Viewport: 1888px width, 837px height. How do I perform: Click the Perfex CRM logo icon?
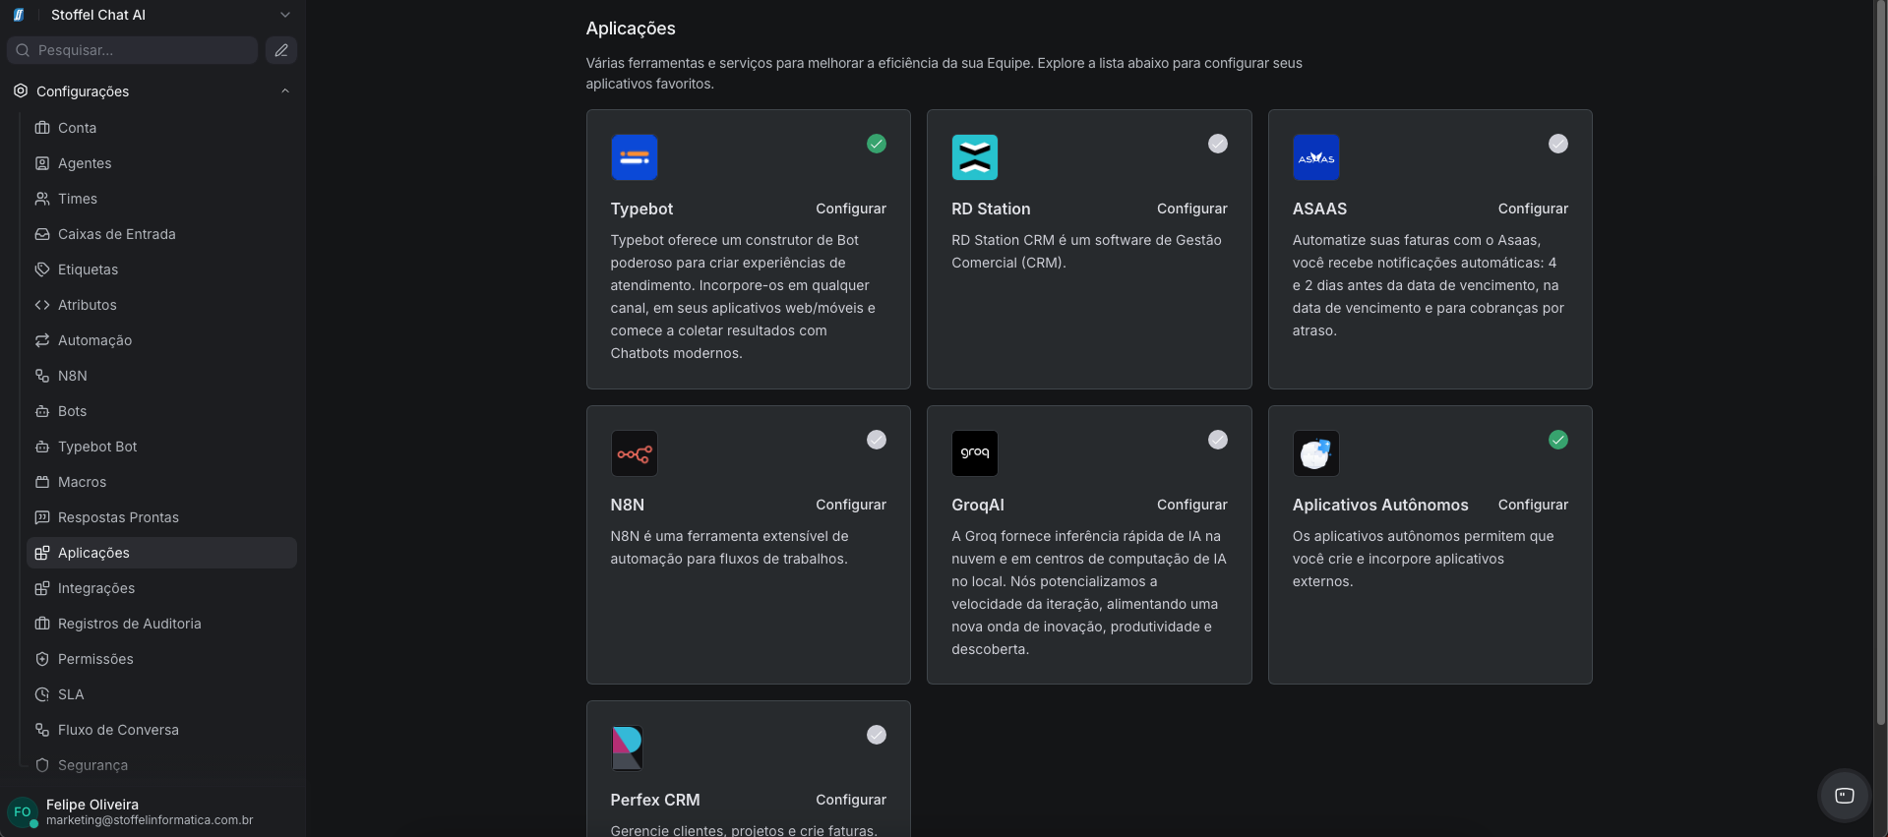point(628,748)
